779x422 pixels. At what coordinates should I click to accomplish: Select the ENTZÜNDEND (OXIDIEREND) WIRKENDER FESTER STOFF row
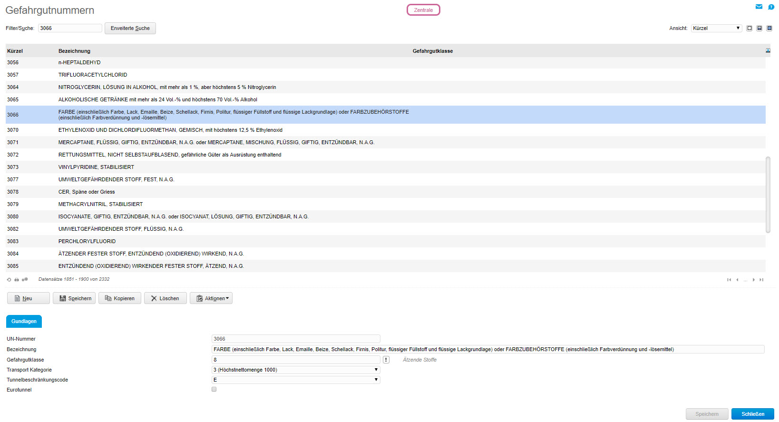(386, 266)
